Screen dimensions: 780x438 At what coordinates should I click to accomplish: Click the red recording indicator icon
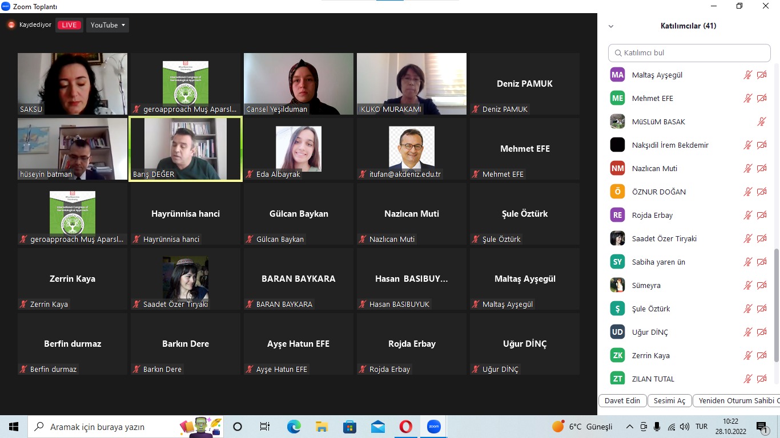pyautogui.click(x=11, y=25)
